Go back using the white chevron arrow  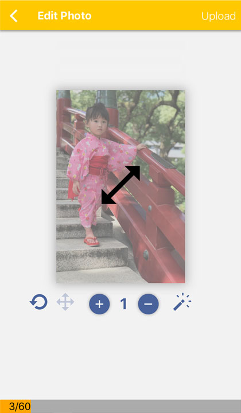(x=14, y=16)
